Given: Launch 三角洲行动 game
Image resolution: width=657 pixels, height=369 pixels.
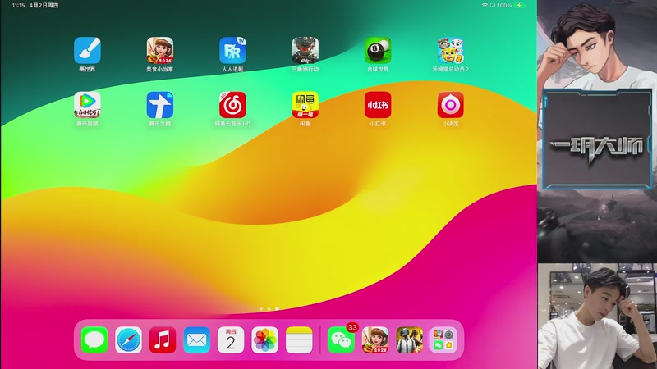Looking at the screenshot, I should coord(305,50).
